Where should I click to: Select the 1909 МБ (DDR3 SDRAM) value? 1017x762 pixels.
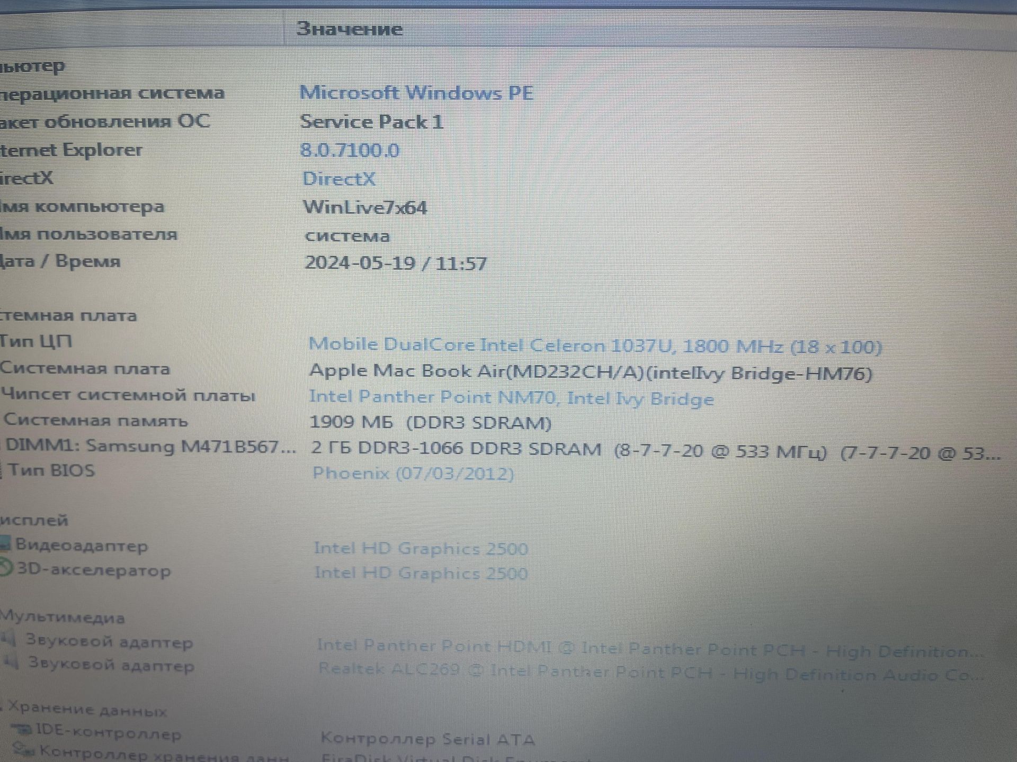click(431, 422)
